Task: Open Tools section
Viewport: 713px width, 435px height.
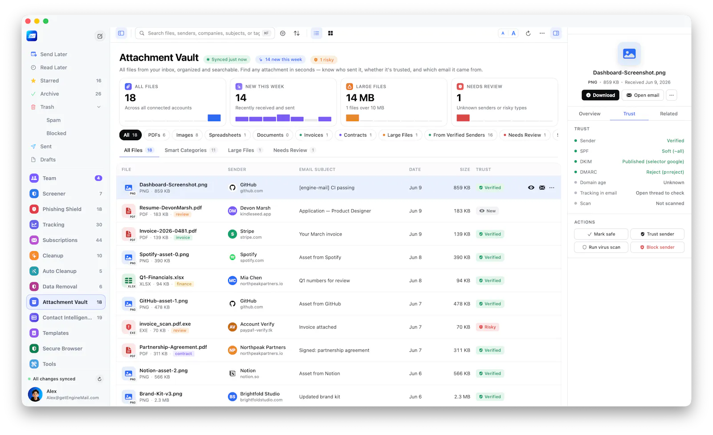Action: 66,364
